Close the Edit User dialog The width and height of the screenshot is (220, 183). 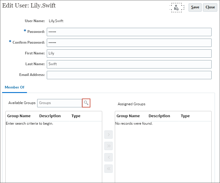(x=210, y=7)
